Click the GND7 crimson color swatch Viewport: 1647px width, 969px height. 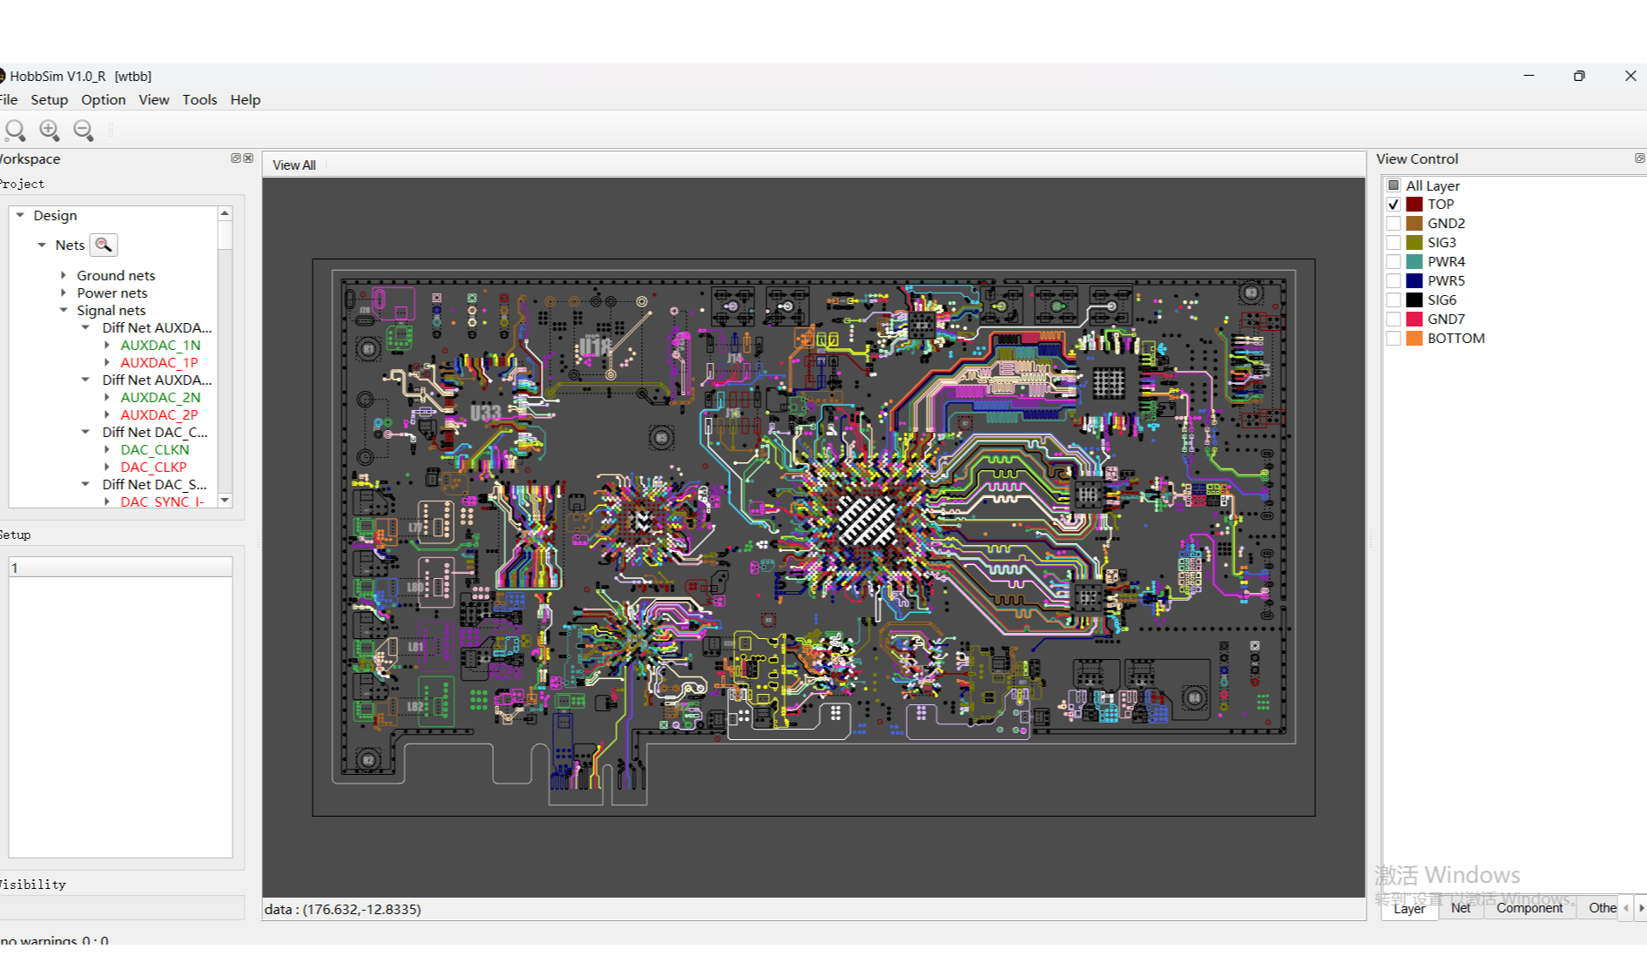coord(1414,320)
